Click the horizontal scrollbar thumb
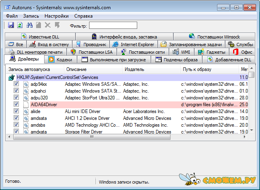This screenshot has width=260, height=190. pos(92,137)
